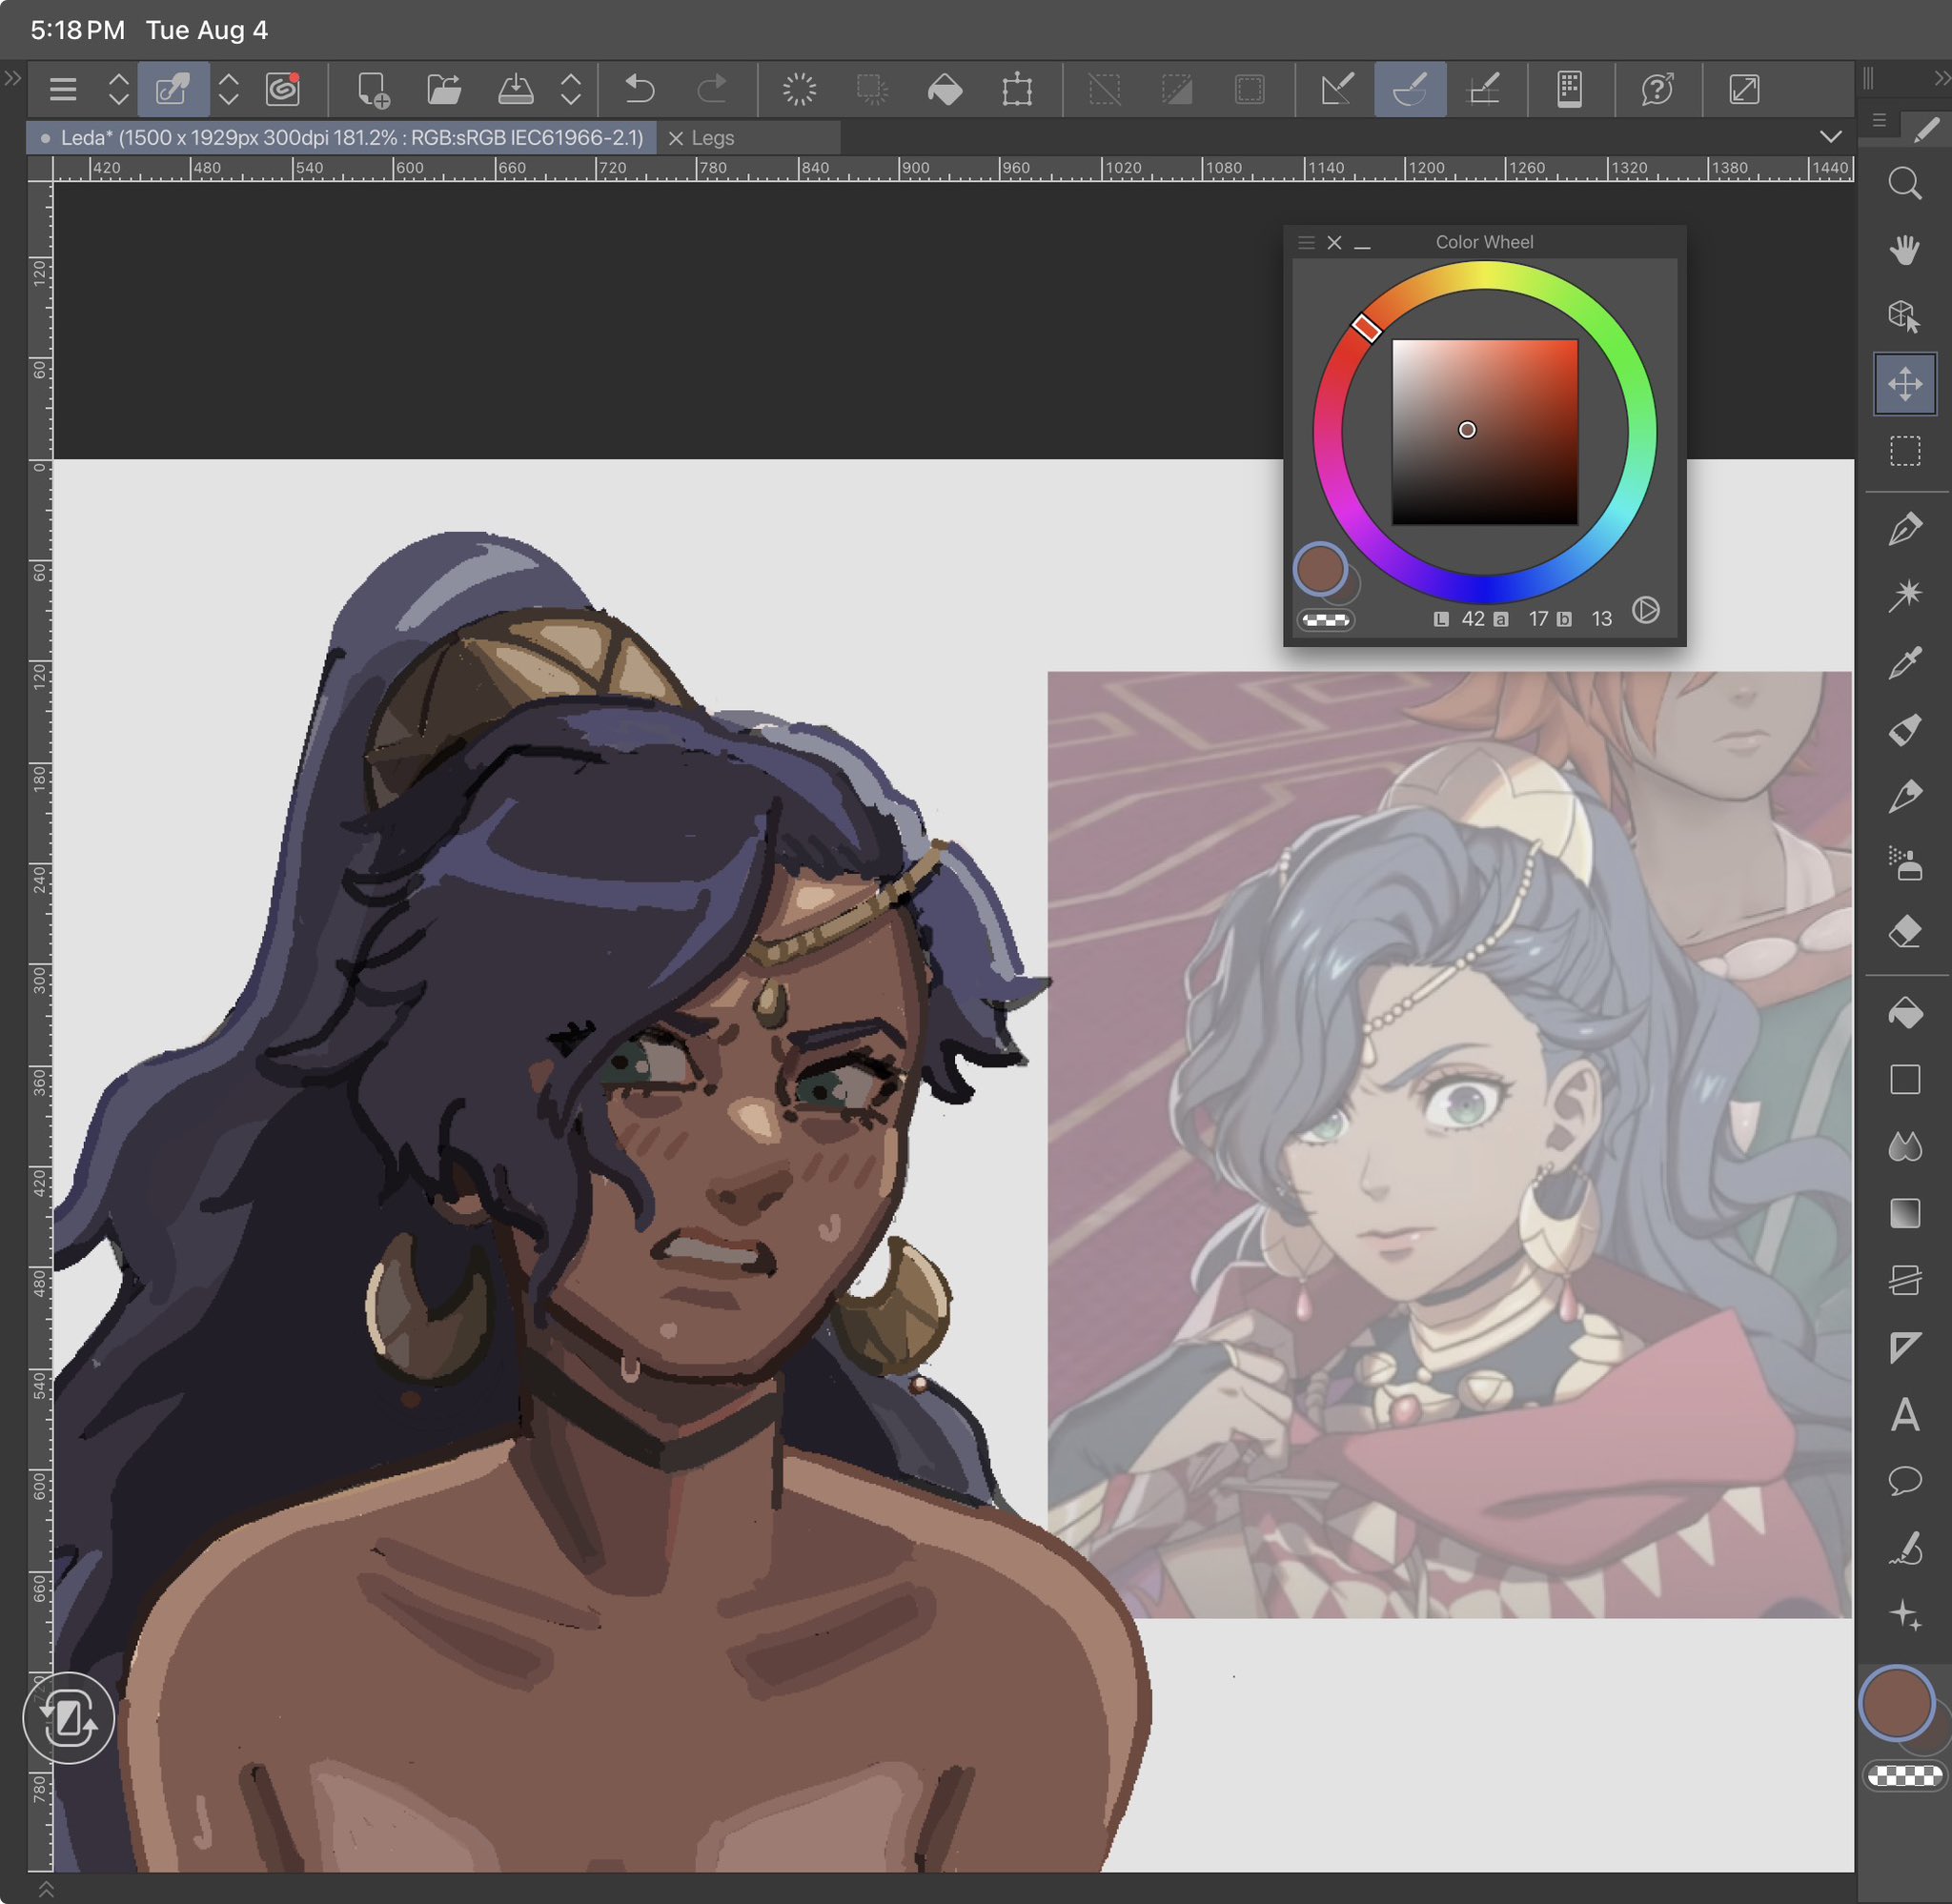Click the Deselect icon

[1104, 89]
